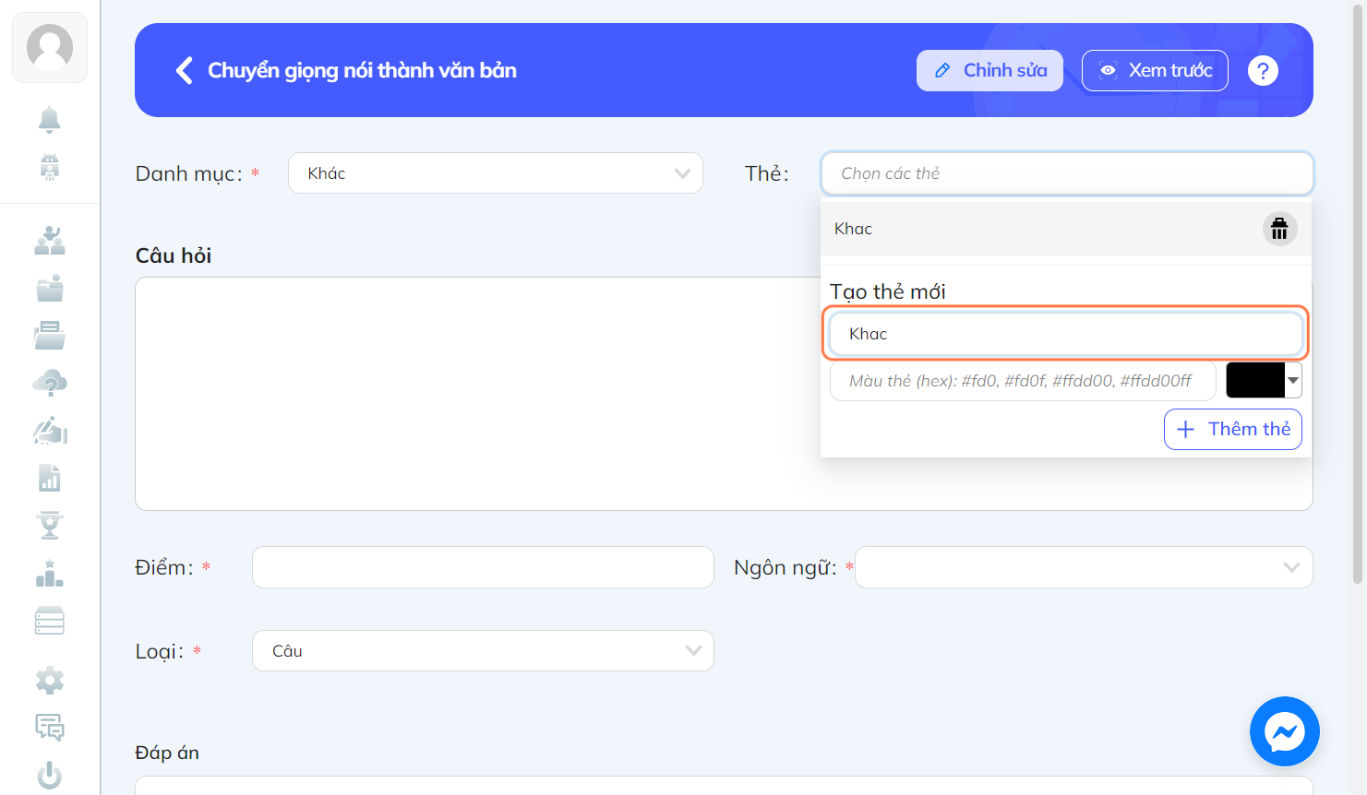This screenshot has width=1367, height=795.
Task: Open the robot assistant icon in sidebar
Action: click(50, 167)
